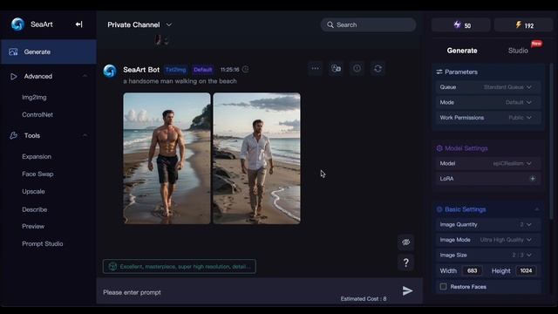This screenshot has height=314, width=558.
Task: Collapse the Tools section
Action: [85, 136]
